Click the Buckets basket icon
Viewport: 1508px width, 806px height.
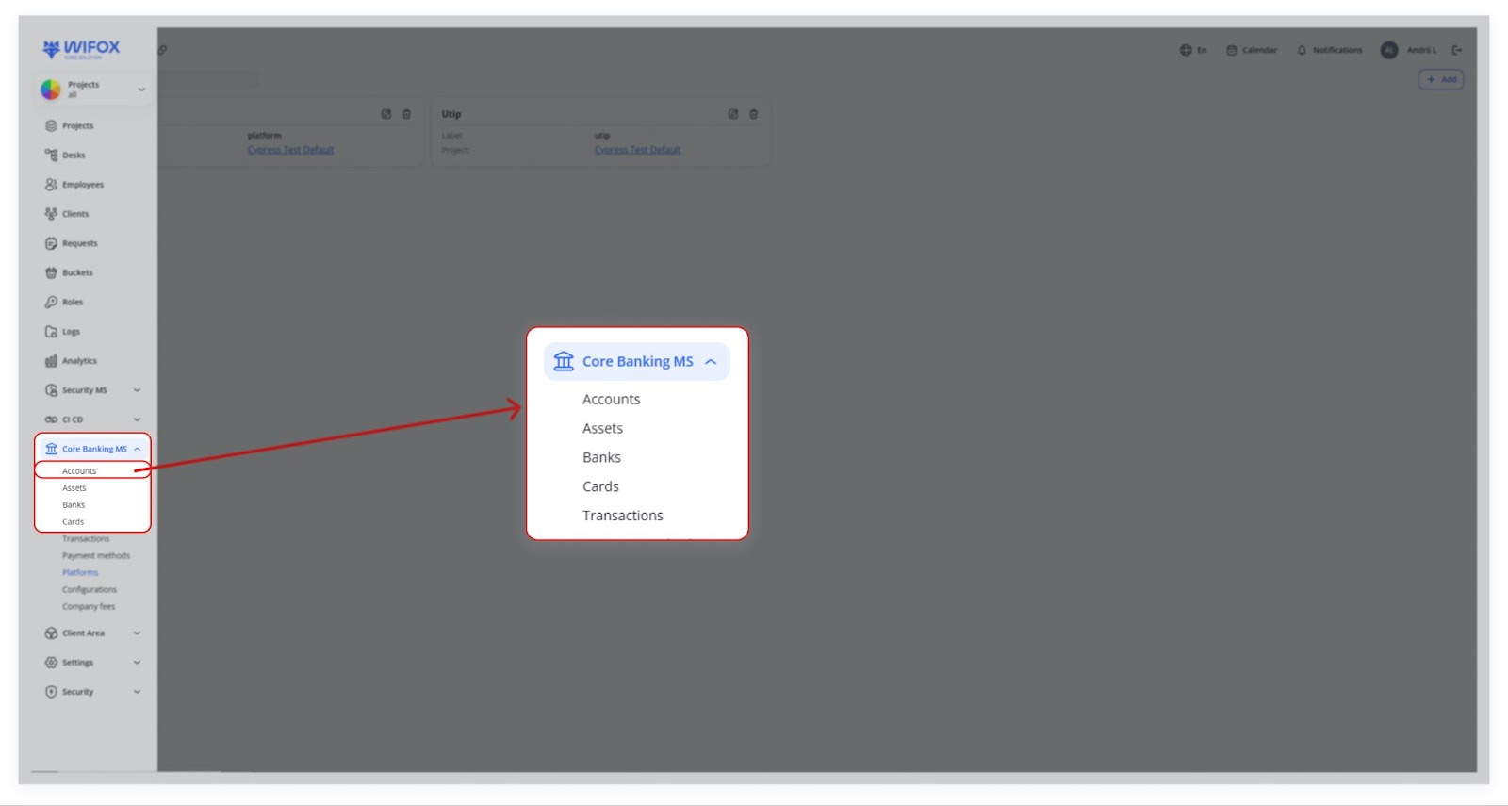click(51, 272)
